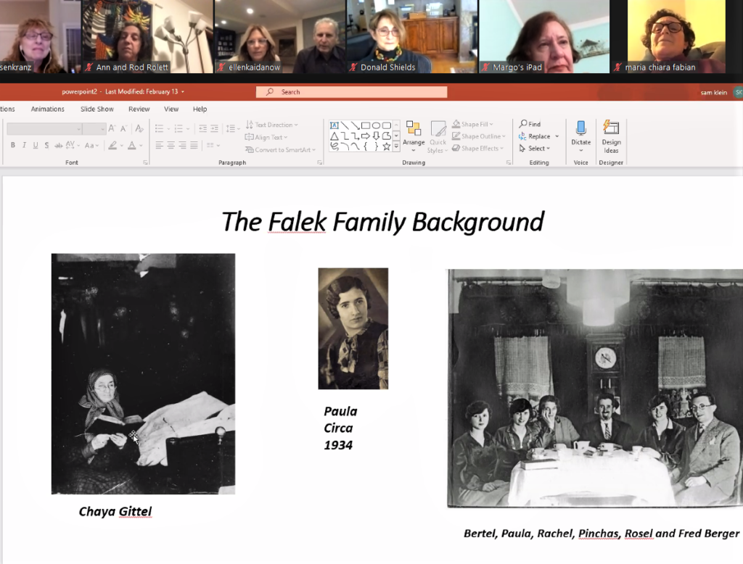The image size is (743, 564).
Task: Toggle Underline formatting
Action: 36,146
